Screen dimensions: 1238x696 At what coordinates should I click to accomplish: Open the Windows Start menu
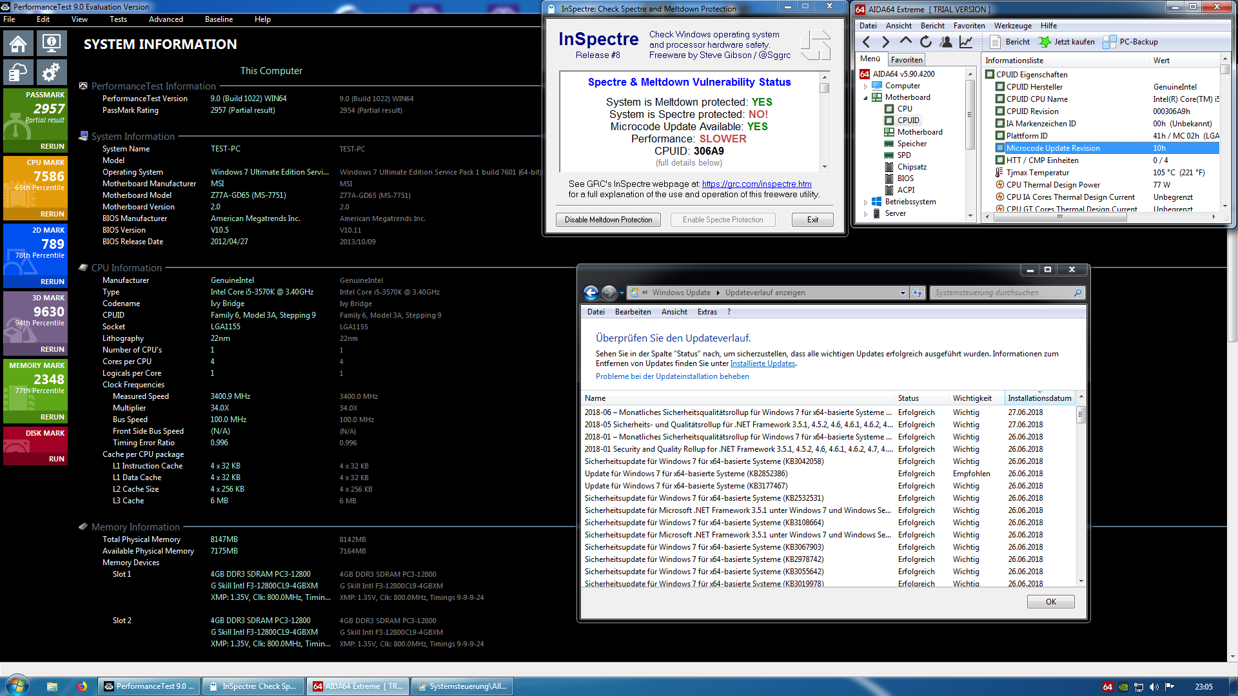17,686
